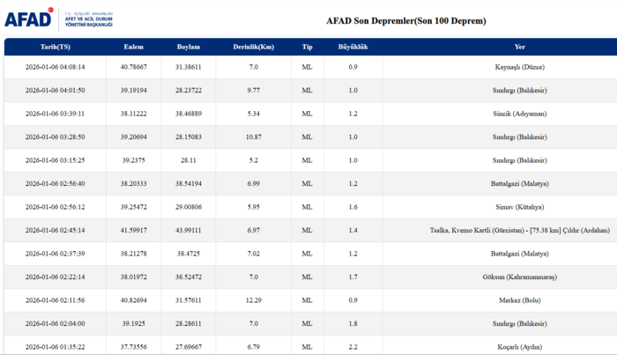
Task: Select the Kaynaşlı (Düzce) location cell
Action: click(x=520, y=67)
